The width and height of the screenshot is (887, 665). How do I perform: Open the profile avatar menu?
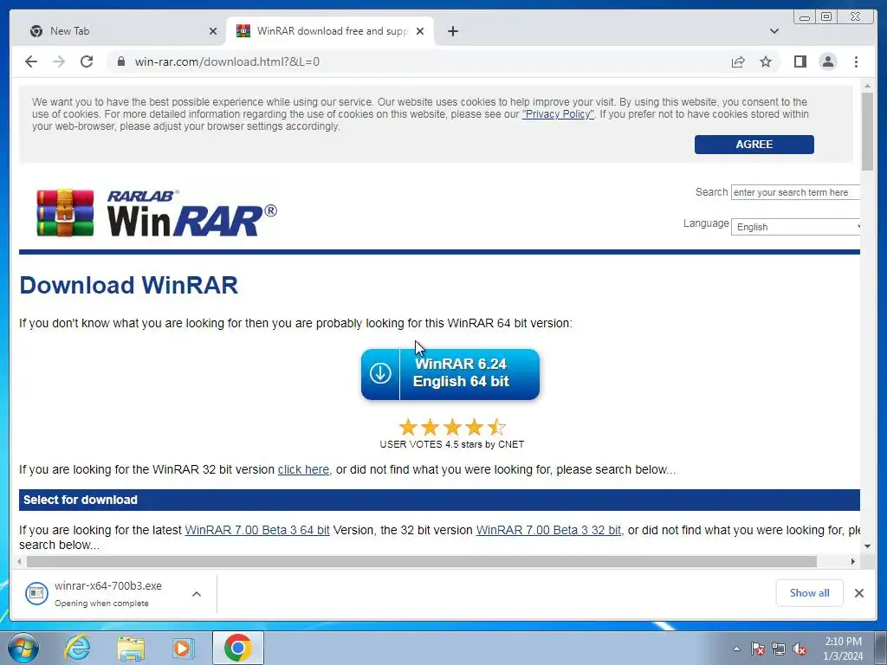point(827,61)
